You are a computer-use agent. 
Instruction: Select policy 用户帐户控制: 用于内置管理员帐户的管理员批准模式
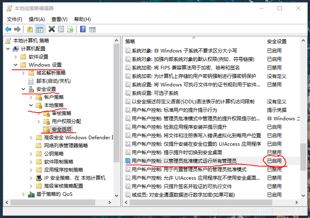coord(189,170)
